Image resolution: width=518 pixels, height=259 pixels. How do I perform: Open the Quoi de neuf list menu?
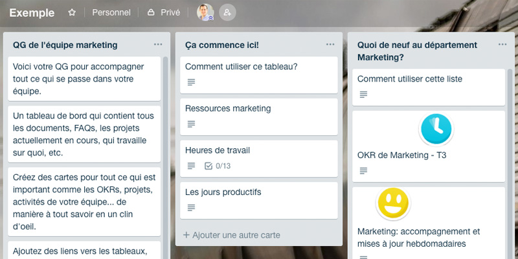502,45
